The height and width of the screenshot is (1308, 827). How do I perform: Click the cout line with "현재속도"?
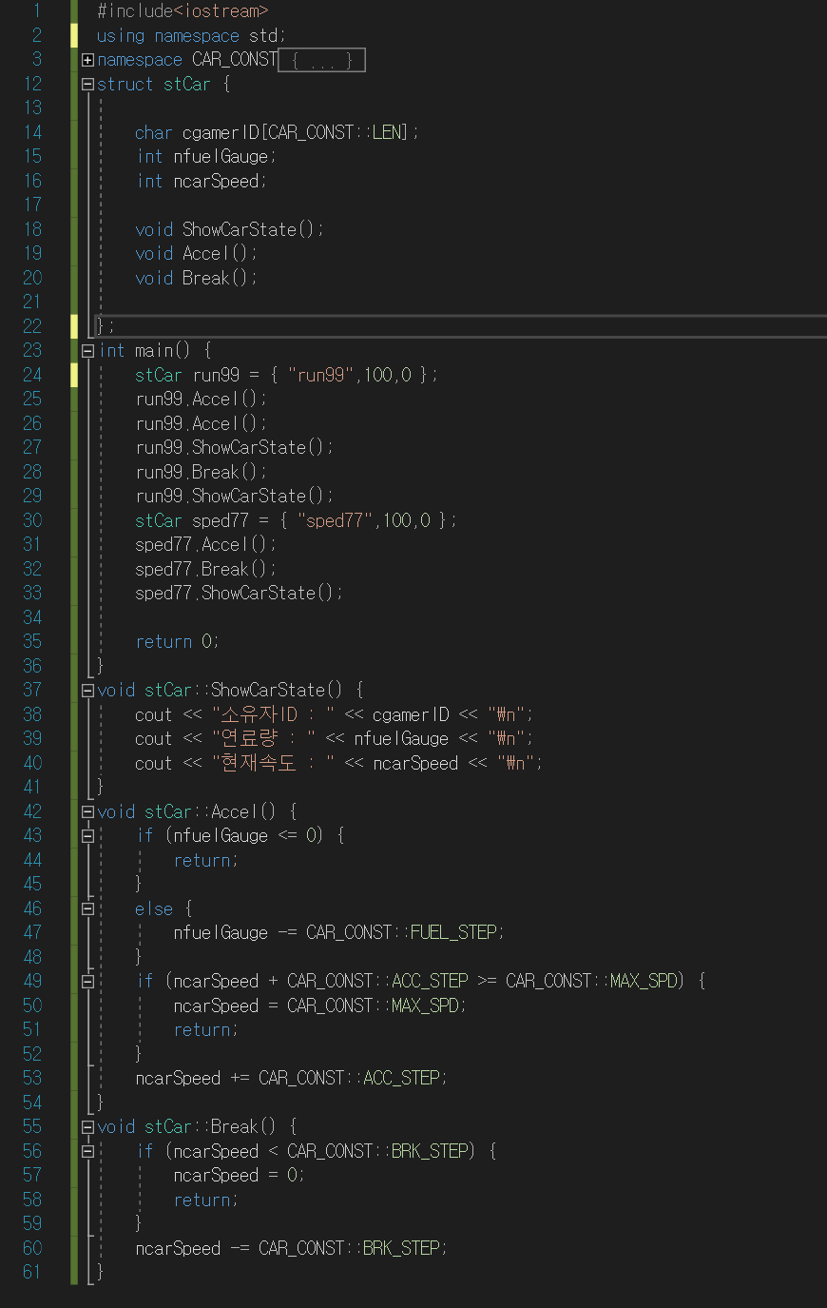coord(338,764)
